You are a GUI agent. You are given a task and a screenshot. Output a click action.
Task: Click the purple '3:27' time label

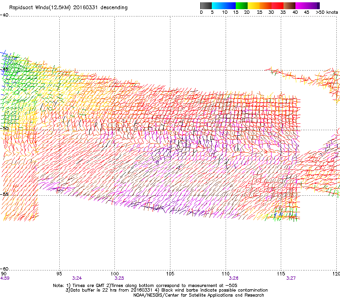tap(291, 278)
